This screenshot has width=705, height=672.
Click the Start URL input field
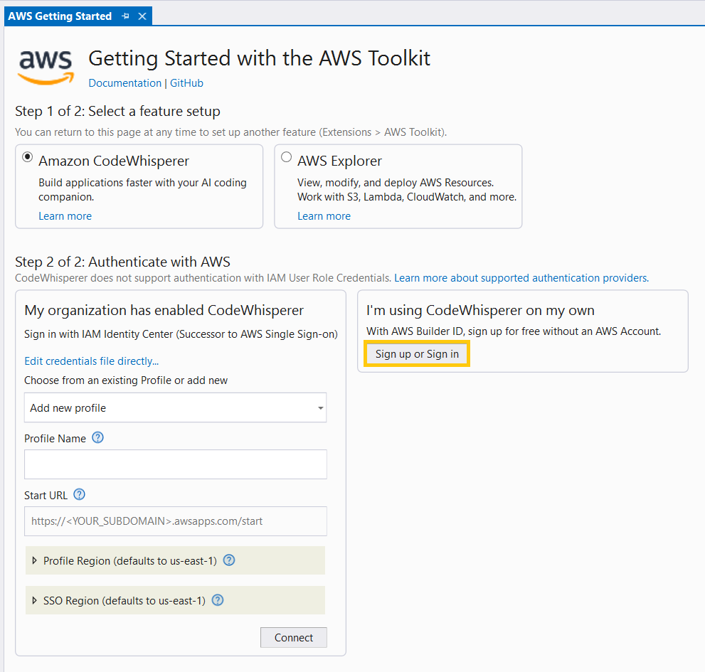[x=175, y=521]
